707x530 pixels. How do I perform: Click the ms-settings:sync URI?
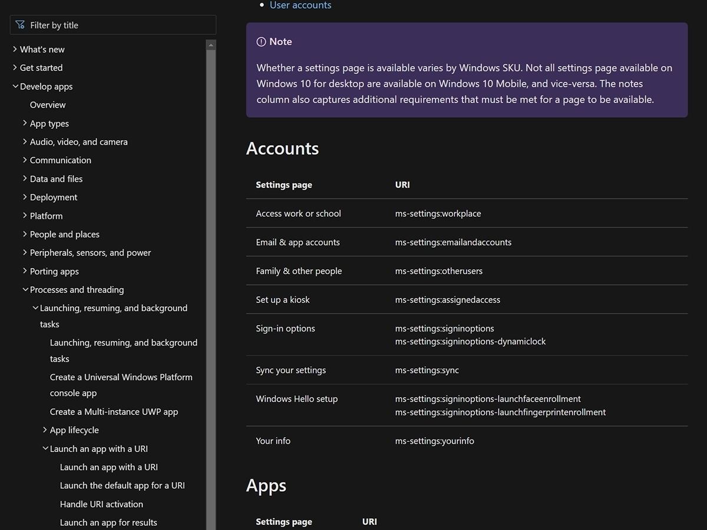427,370
